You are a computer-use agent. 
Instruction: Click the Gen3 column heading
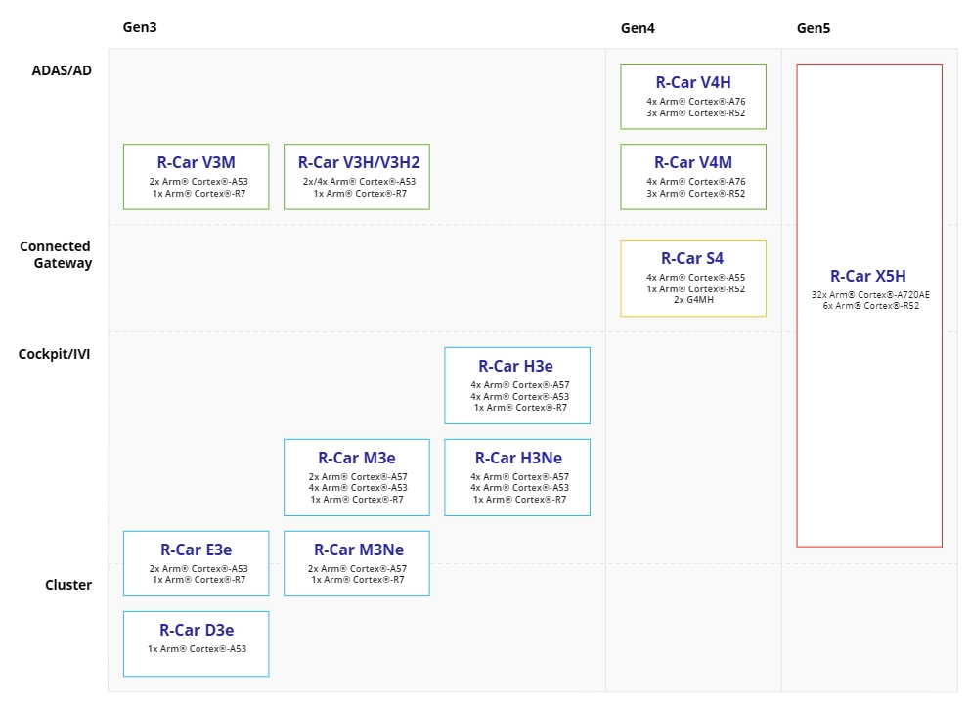point(140,27)
